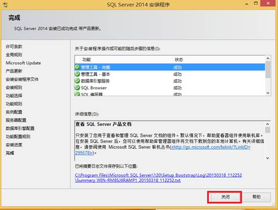This screenshot has height=210, width=278.
Task: Click green checkmark beside 管理工具 - 完整
Action: (x=77, y=67)
